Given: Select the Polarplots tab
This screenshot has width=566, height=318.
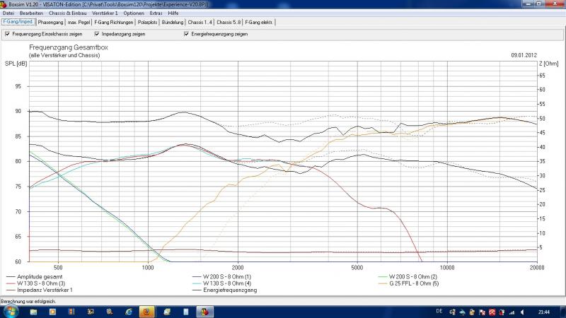Looking at the screenshot, I should [x=148, y=23].
